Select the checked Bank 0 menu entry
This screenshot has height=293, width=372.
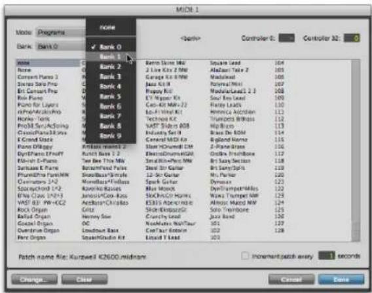[111, 47]
